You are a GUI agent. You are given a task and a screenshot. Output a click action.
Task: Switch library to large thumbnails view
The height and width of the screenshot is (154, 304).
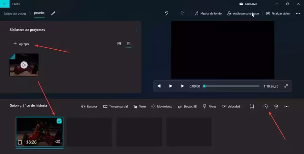pos(119,44)
